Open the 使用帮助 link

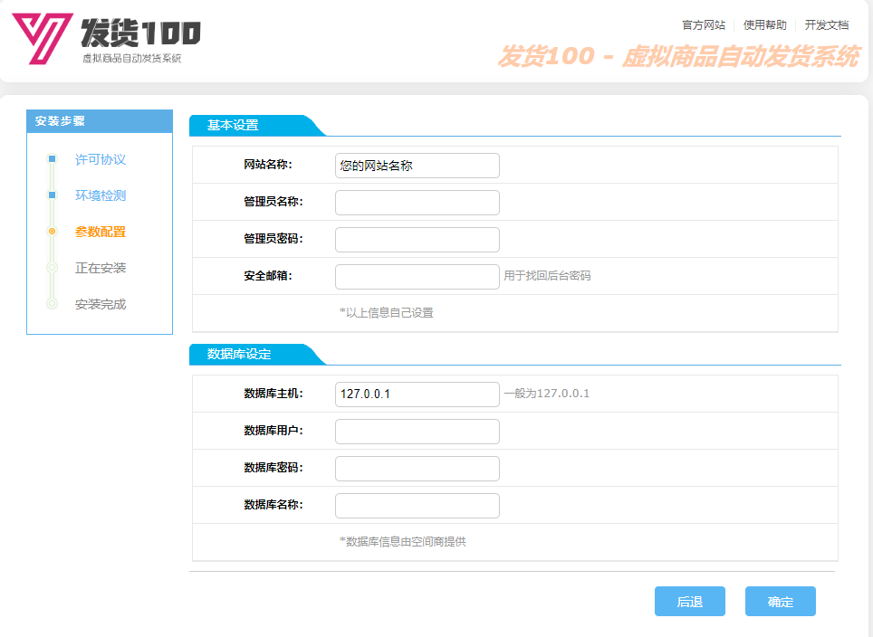click(764, 25)
